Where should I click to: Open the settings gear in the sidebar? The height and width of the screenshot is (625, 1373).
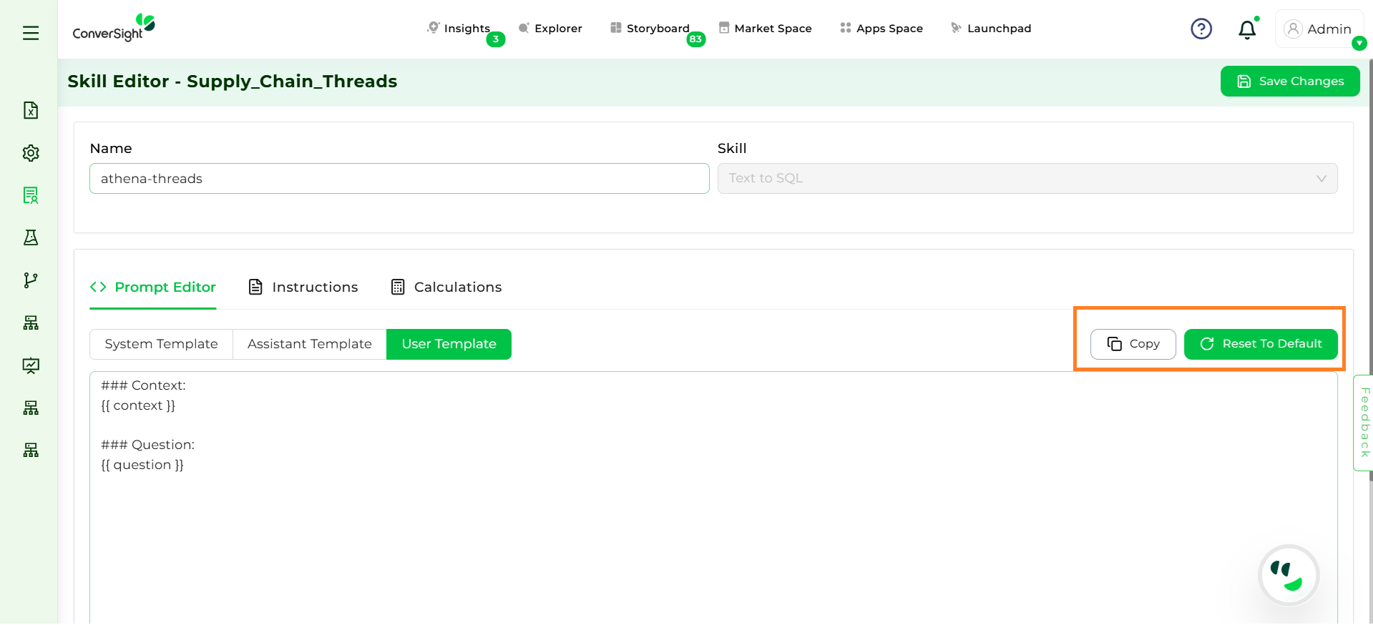point(31,153)
